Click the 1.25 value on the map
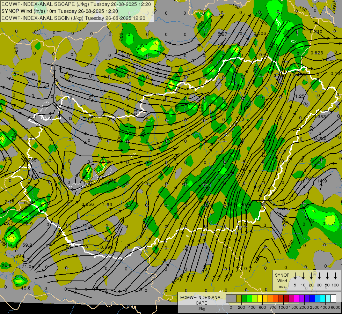This screenshot has height=314, width=342. pyautogui.click(x=300, y=96)
